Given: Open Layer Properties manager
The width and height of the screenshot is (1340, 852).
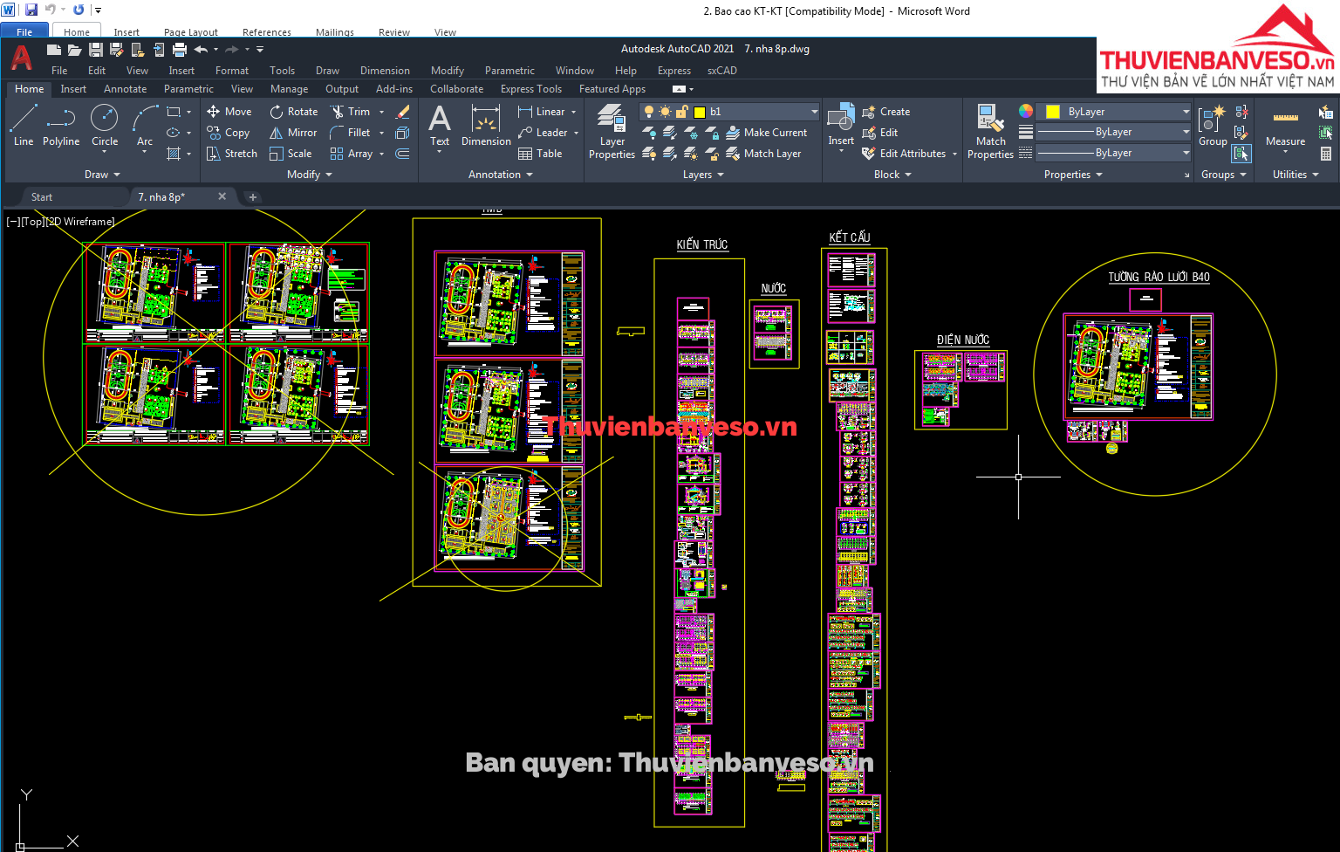Looking at the screenshot, I should (612, 131).
